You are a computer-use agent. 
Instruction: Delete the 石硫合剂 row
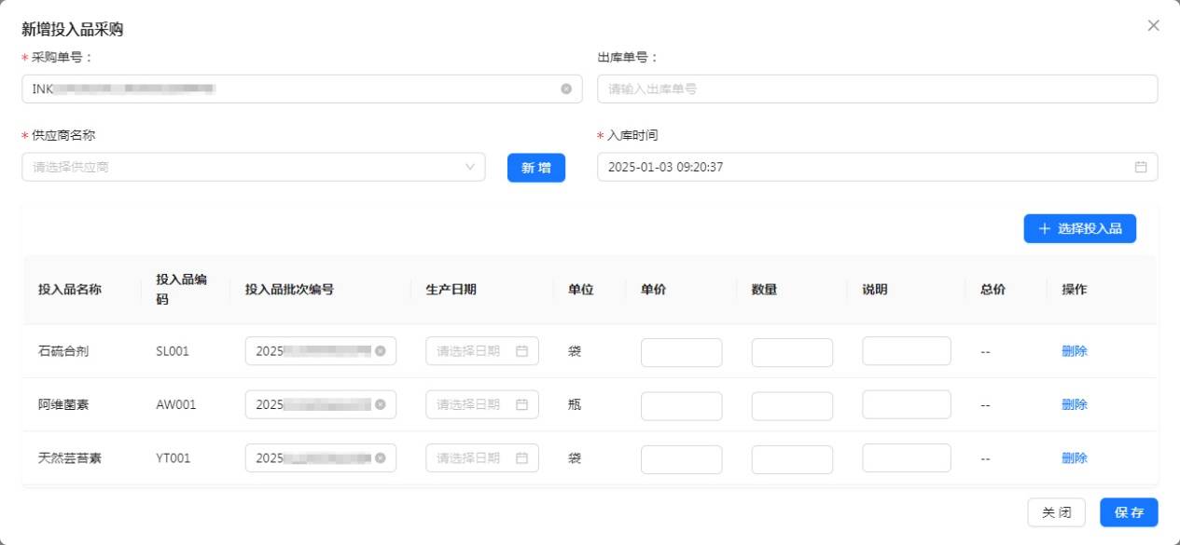(1074, 351)
